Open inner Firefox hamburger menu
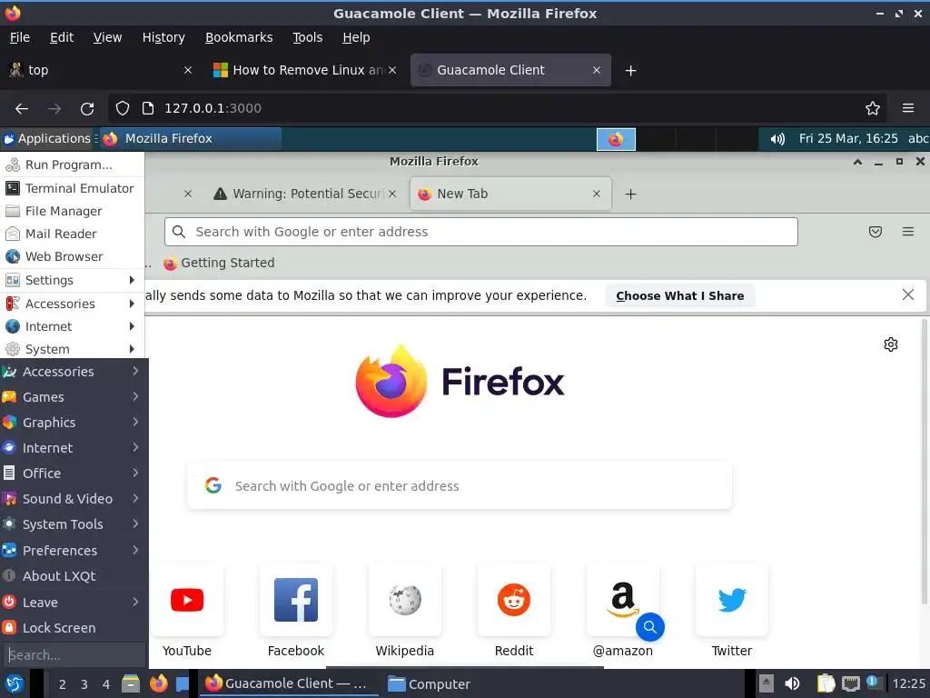930x698 pixels. pos(908,232)
